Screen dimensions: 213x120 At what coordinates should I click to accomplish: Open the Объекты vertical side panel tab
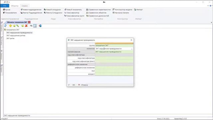tap(2, 28)
